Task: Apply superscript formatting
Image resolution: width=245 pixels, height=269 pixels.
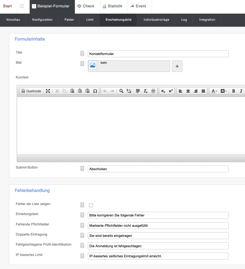Action: coord(171,91)
